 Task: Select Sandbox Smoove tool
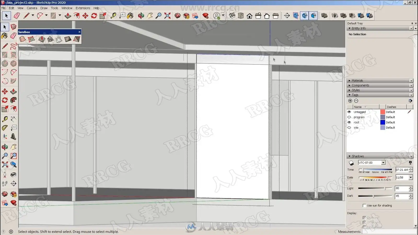(x=42, y=39)
